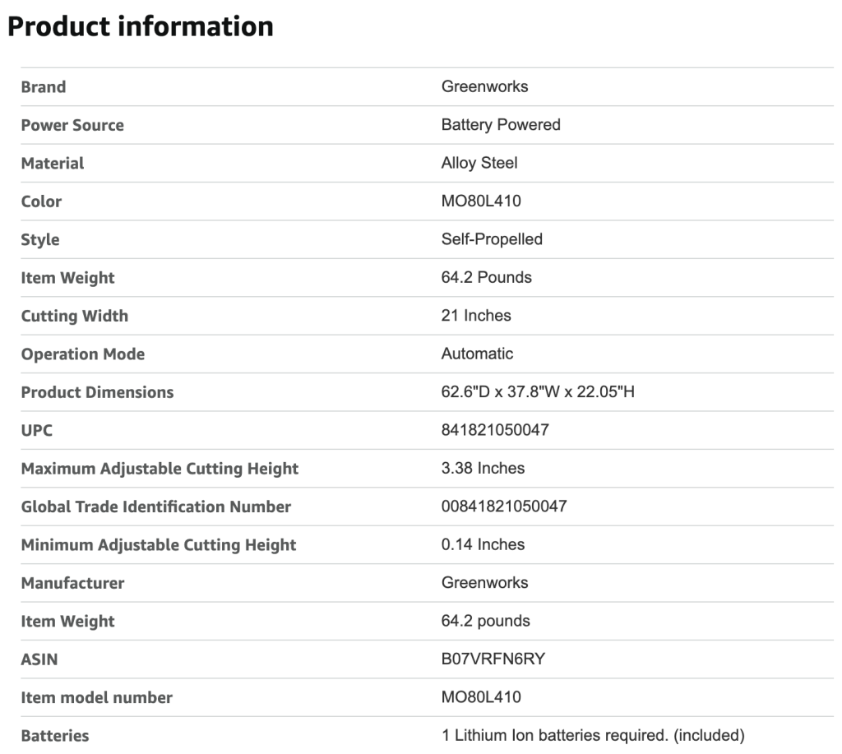Click the Maximum Adjustable Cutting Height label
This screenshot has width=842, height=754.
pyautogui.click(x=160, y=469)
